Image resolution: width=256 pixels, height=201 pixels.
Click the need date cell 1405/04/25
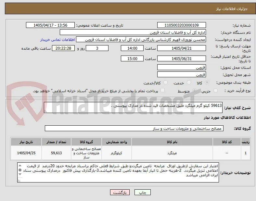(x=26, y=153)
